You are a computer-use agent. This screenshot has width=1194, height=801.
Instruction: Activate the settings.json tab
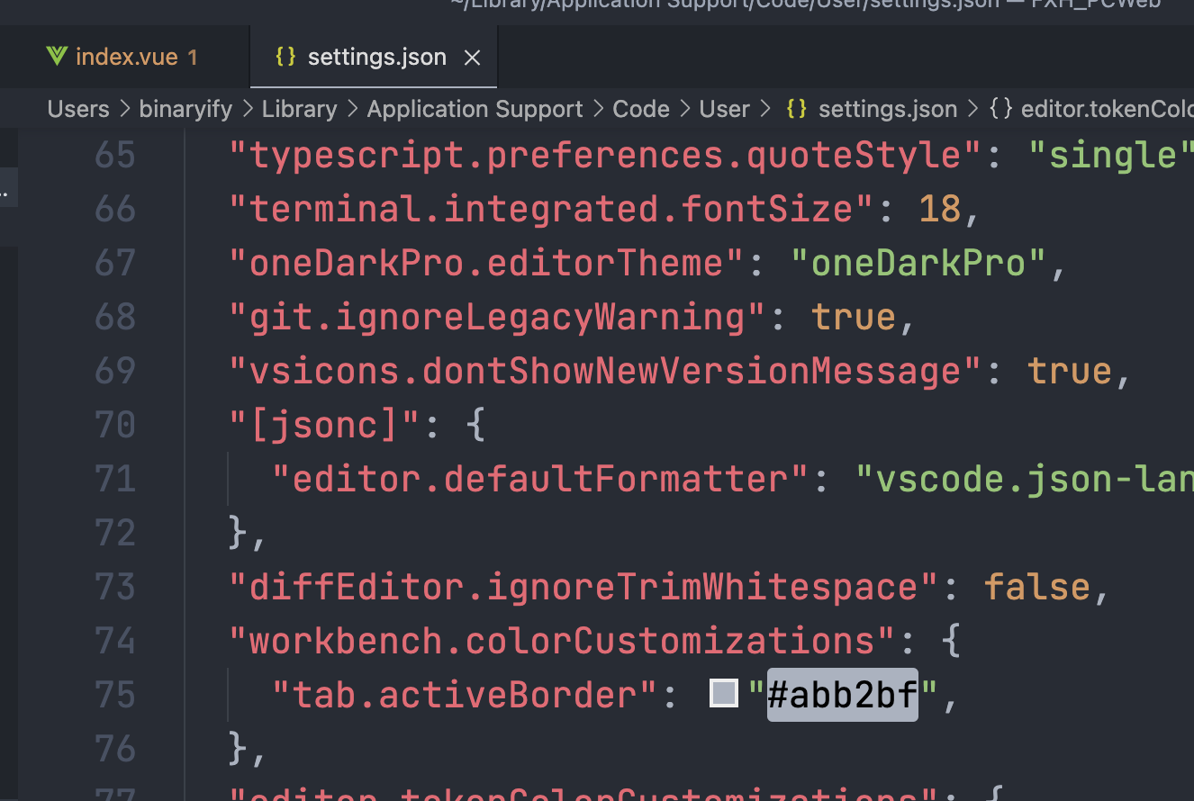(376, 56)
